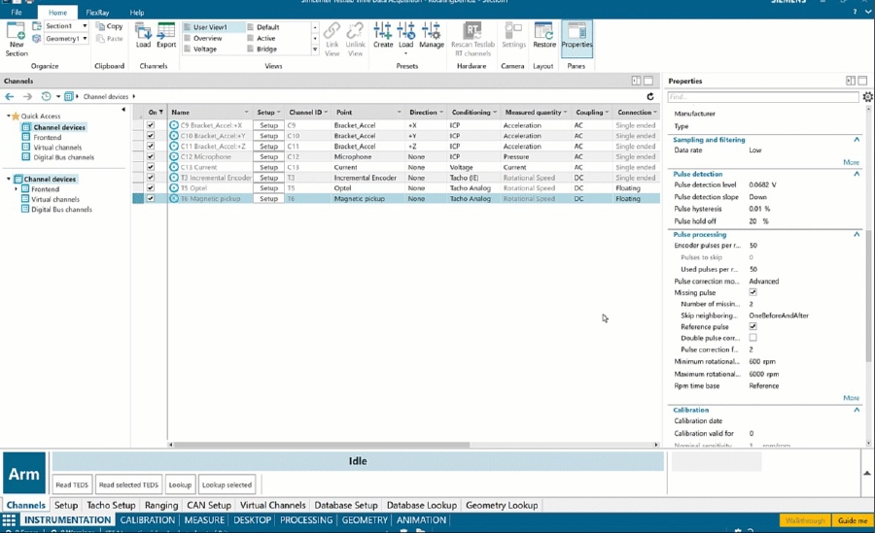Click the Read TEDS button
Screen dimensions: 875x533
pos(71,484)
